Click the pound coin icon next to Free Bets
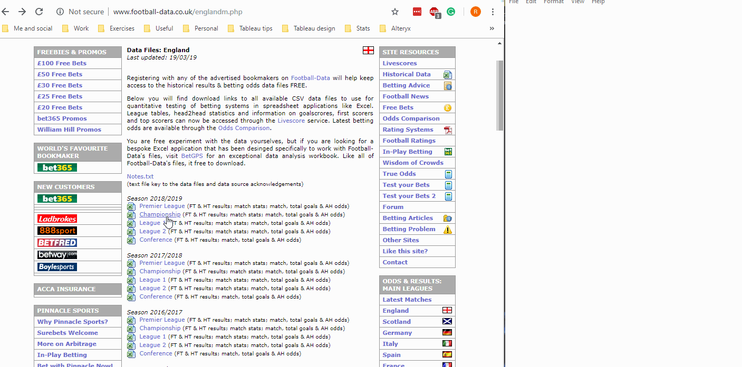This screenshot has height=367, width=742. (448, 108)
